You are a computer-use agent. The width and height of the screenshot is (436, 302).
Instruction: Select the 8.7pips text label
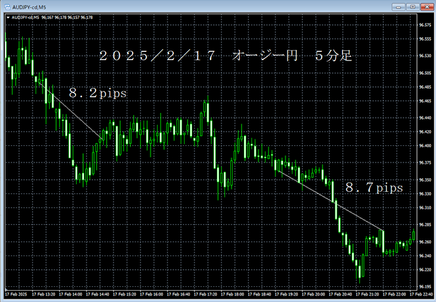pos(374,187)
